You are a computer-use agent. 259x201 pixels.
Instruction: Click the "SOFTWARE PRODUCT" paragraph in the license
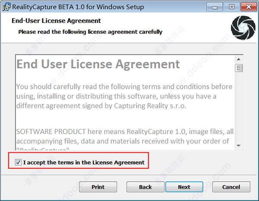coord(124,135)
